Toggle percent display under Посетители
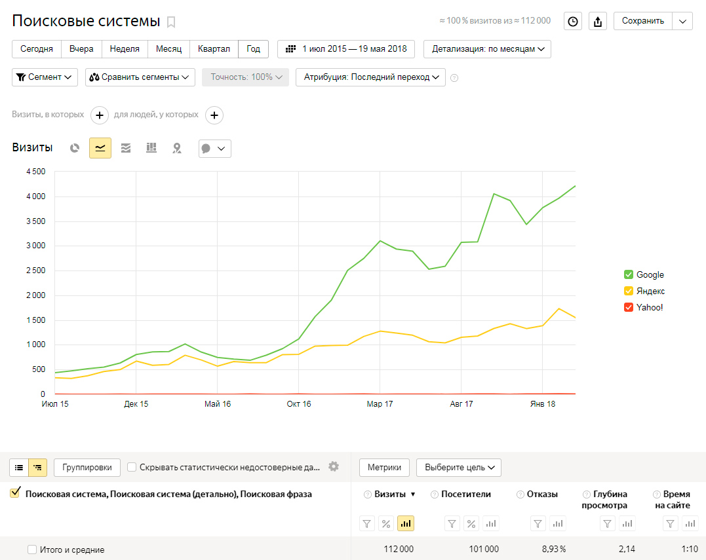 (x=471, y=523)
